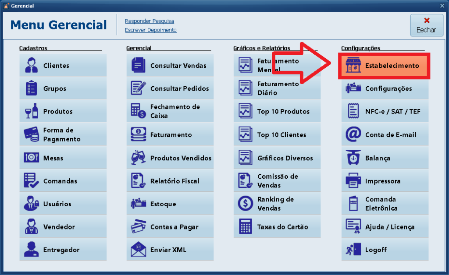Image resolution: width=449 pixels, height=275 pixels.
Task: Open the highlighted Estabelecimento button
Action: 384,66
